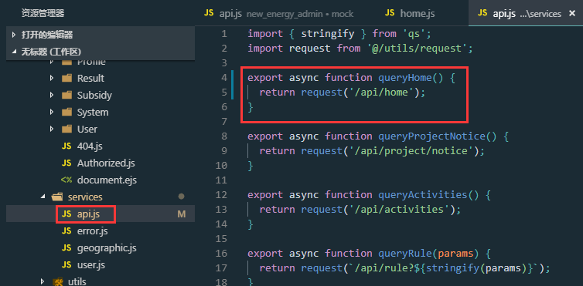The width and height of the screenshot is (583, 286).
Task: Click the JS icon on home.js tab
Action: coord(390,13)
